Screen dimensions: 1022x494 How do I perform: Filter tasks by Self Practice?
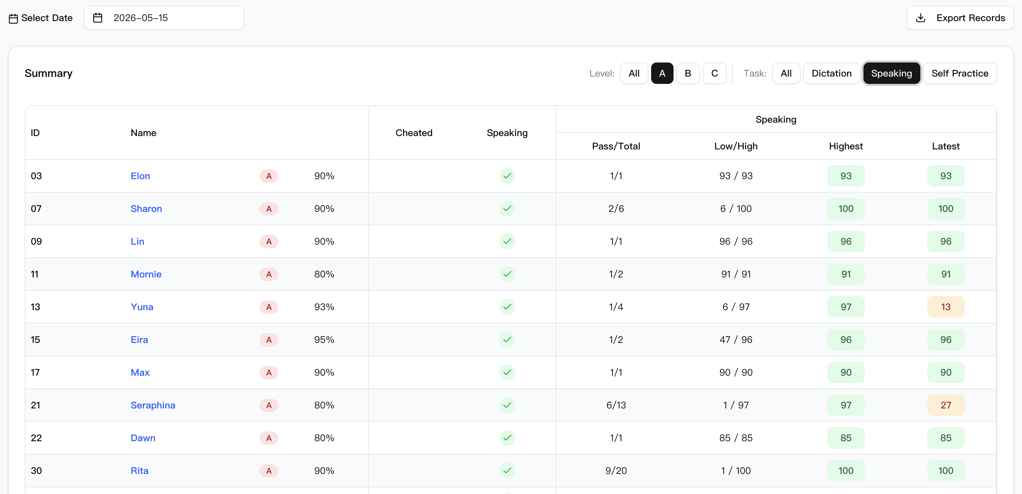coord(959,73)
